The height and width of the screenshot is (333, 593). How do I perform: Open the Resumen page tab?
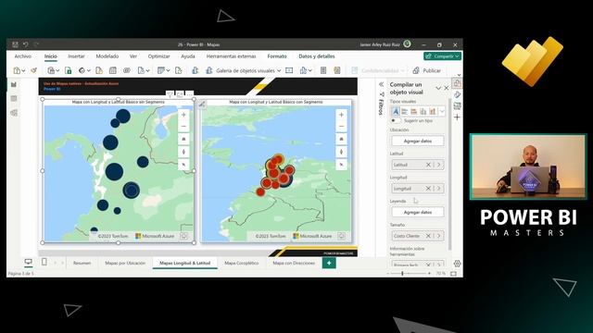point(82,263)
